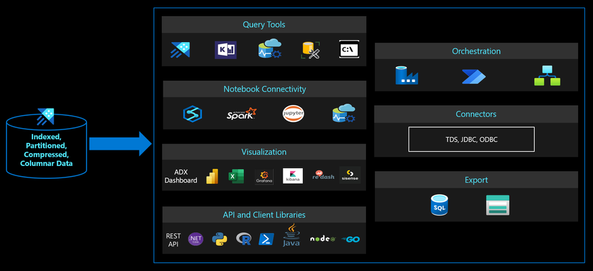The width and height of the screenshot is (593, 271).
Task: Select the Excel icon under Visualization
Action: click(237, 176)
